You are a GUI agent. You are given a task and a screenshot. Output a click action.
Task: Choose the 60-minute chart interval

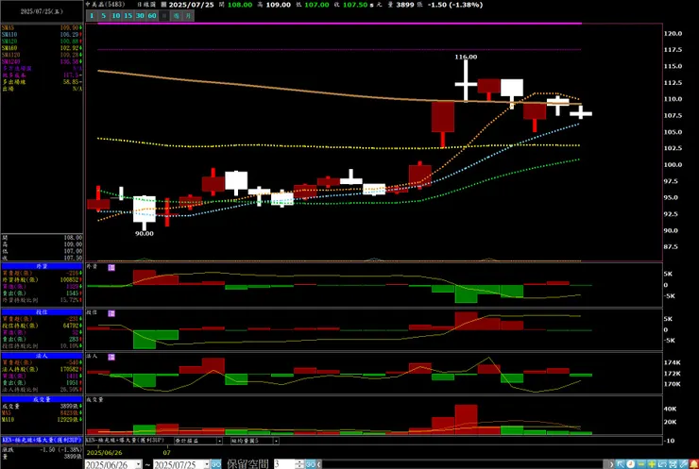(x=152, y=16)
